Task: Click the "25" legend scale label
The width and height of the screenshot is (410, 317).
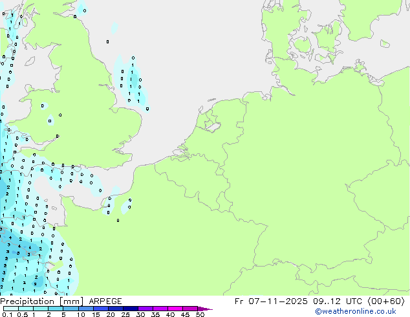Action: (x=125, y=314)
